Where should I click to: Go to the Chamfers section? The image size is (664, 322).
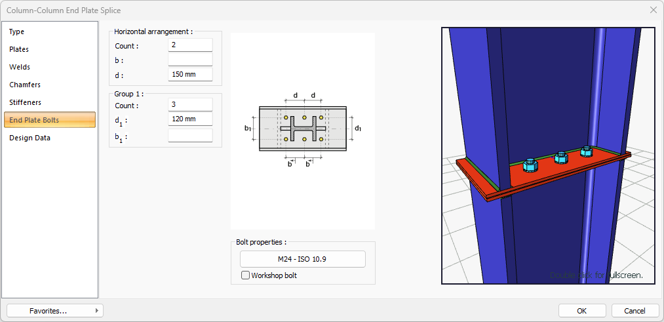click(x=25, y=85)
